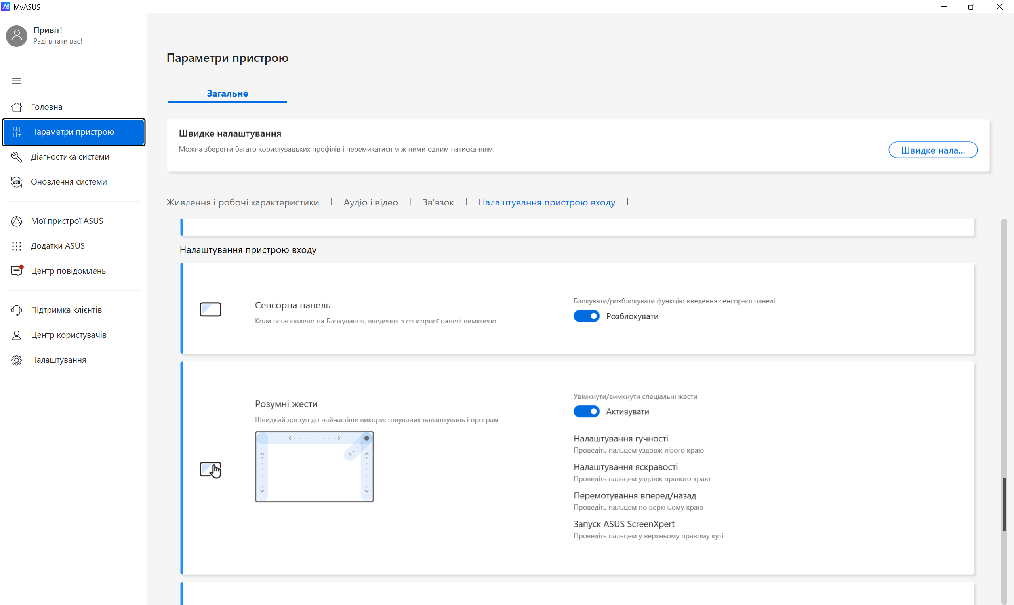Click Підтримка клієнтів headset icon
The height and width of the screenshot is (605, 1014).
16,310
